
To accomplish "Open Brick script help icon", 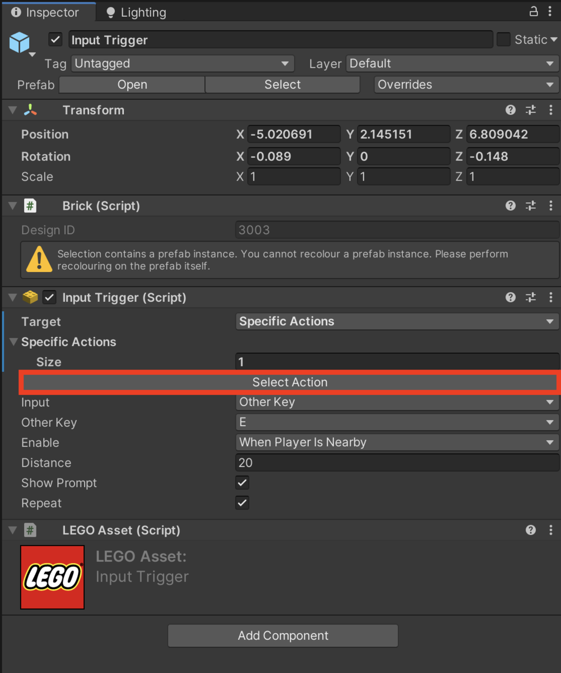I will pos(511,206).
